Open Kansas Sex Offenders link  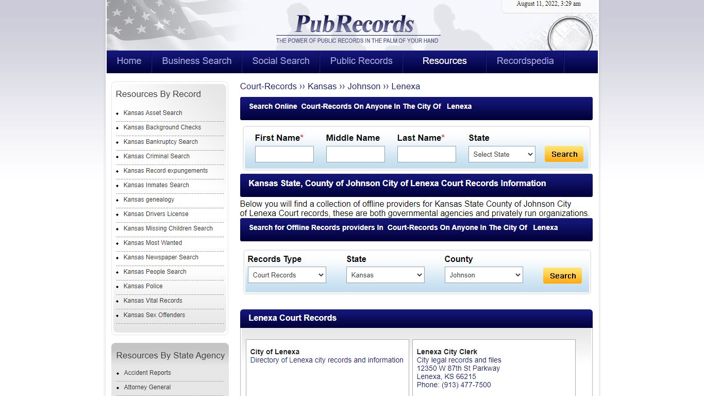[154, 315]
